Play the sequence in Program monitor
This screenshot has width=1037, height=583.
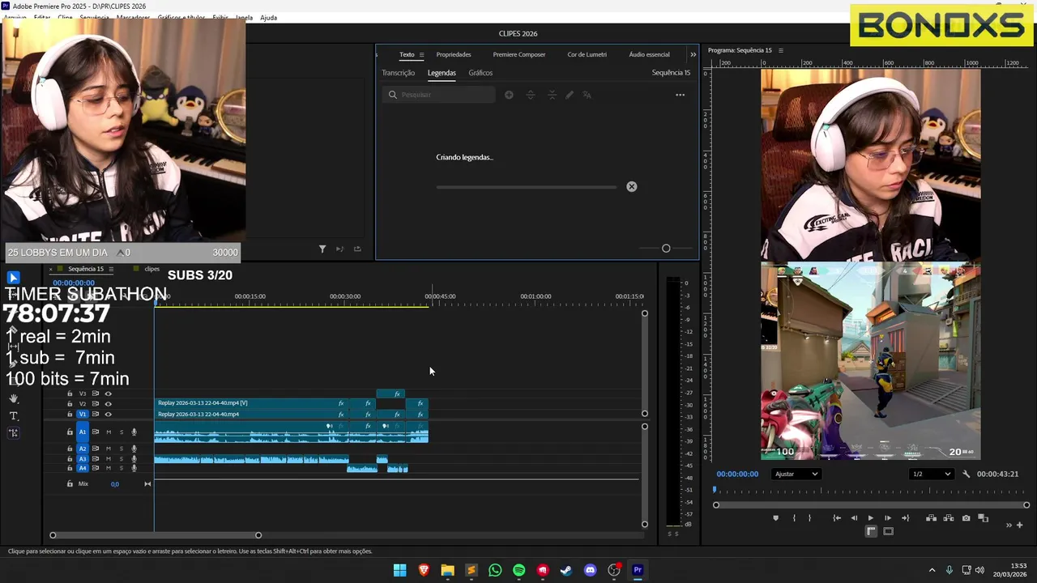click(x=871, y=518)
